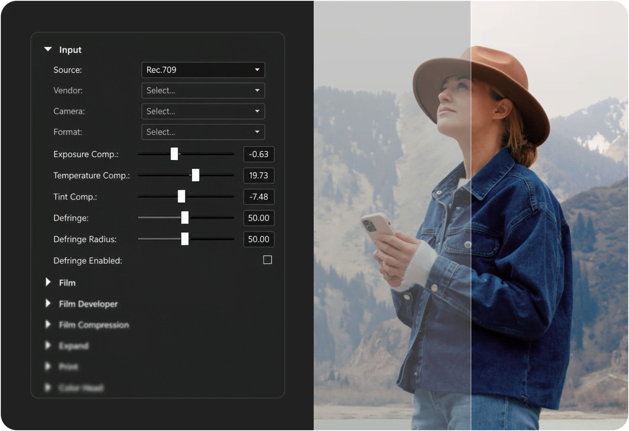Screen dimensions: 629x431
Task: Click the Defringe Radius: label
Action: click(x=85, y=239)
